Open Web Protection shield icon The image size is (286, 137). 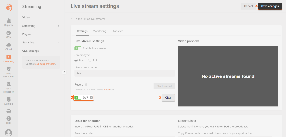click(x=9, y=69)
